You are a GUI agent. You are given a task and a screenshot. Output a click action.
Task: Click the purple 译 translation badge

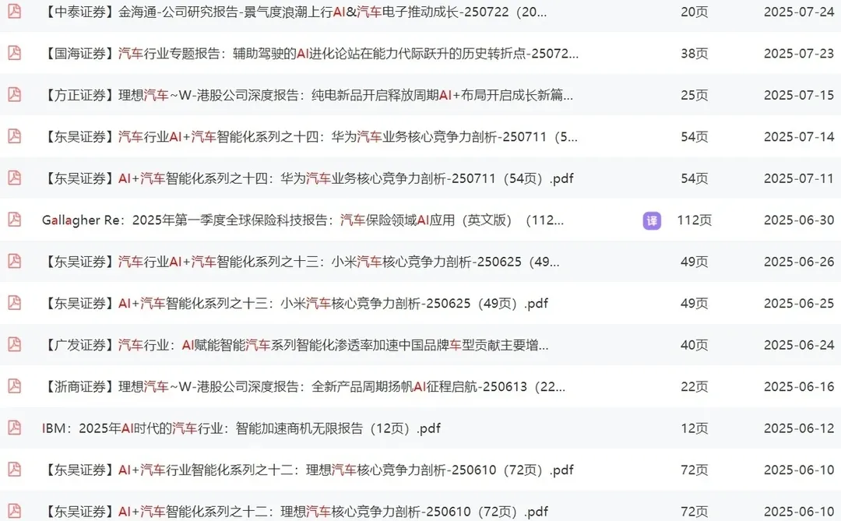click(651, 220)
